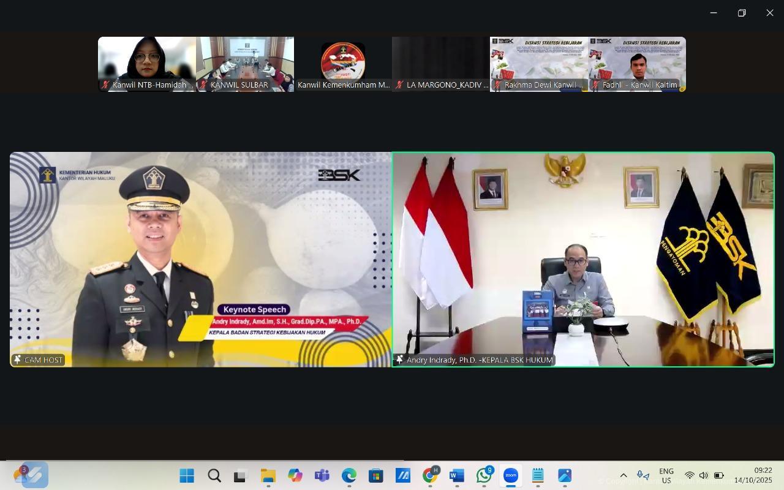Toggle Task View in taskbar
The height and width of the screenshot is (490, 784).
[240, 476]
